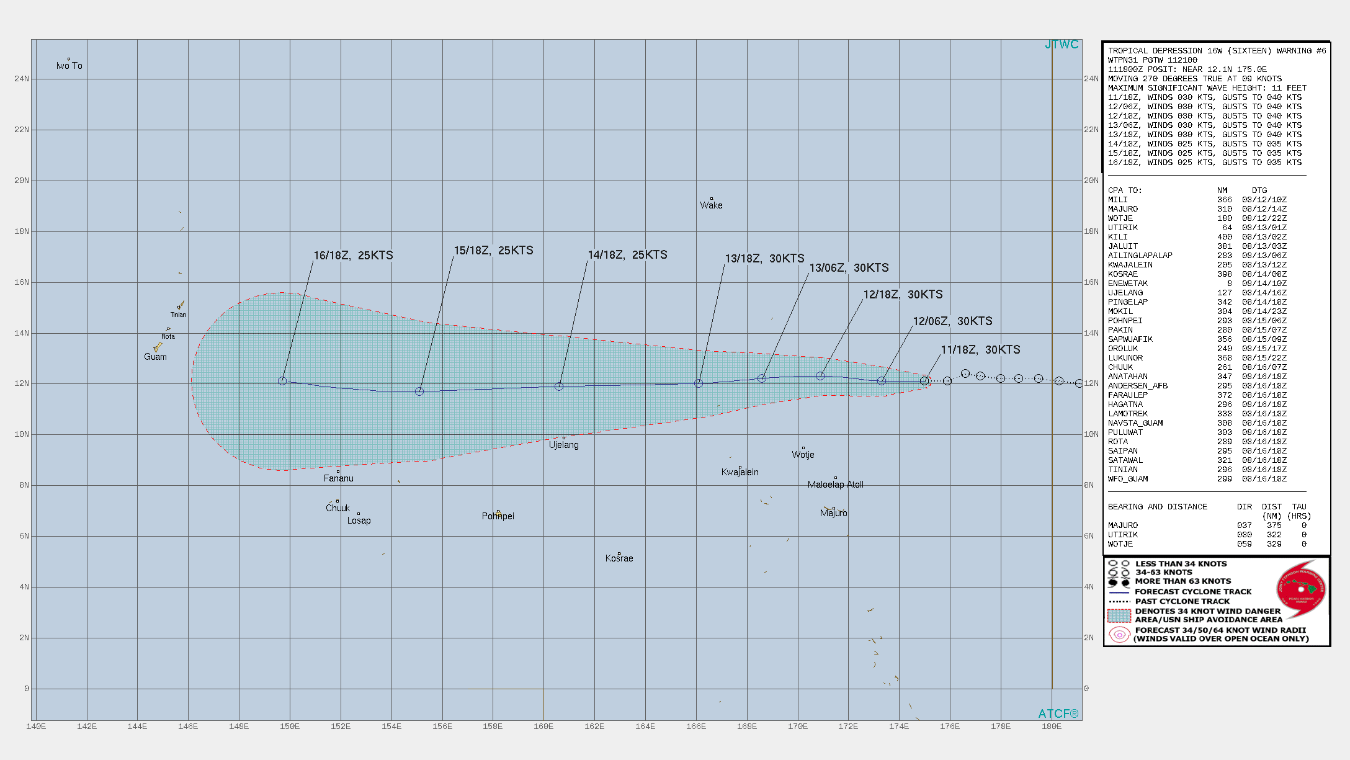
Task: Click the Wake island label
Action: pyautogui.click(x=711, y=205)
